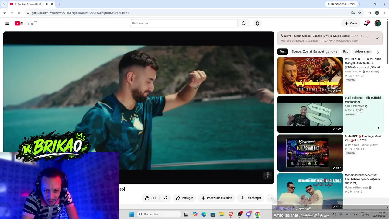Image resolution: width=389 pixels, height=219 pixels.
Task: Expand the 'À suivre' playlist panel
Action: pyautogui.click(x=377, y=38)
